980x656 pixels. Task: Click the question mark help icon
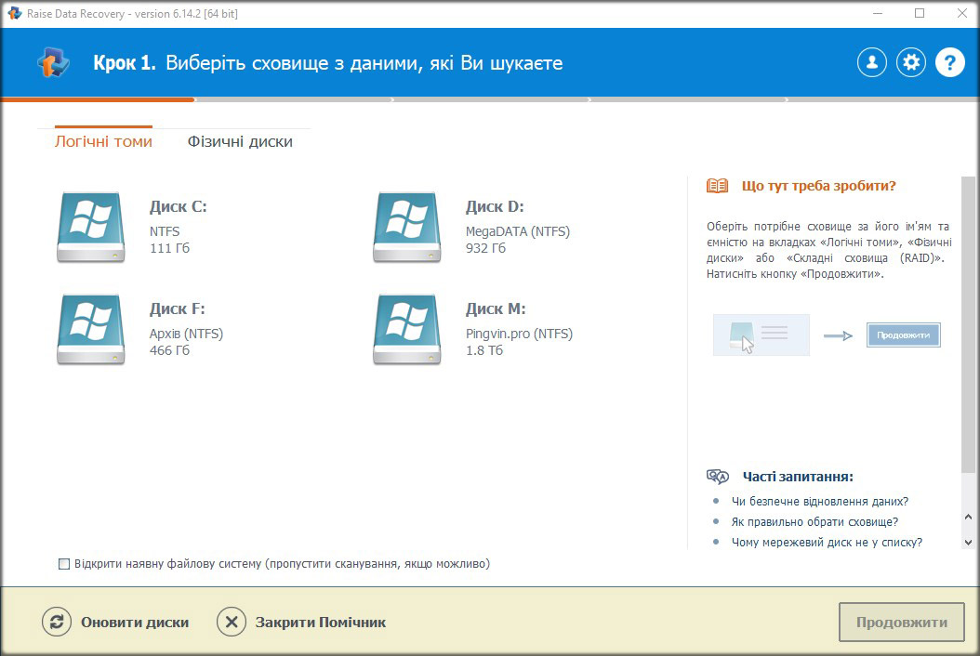click(x=949, y=63)
